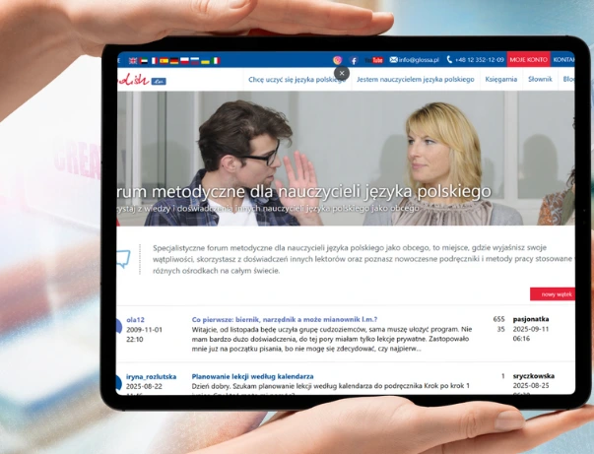Image resolution: width=594 pixels, height=454 pixels.
Task: Click the forum speech bubble icon
Action: click(x=123, y=259)
